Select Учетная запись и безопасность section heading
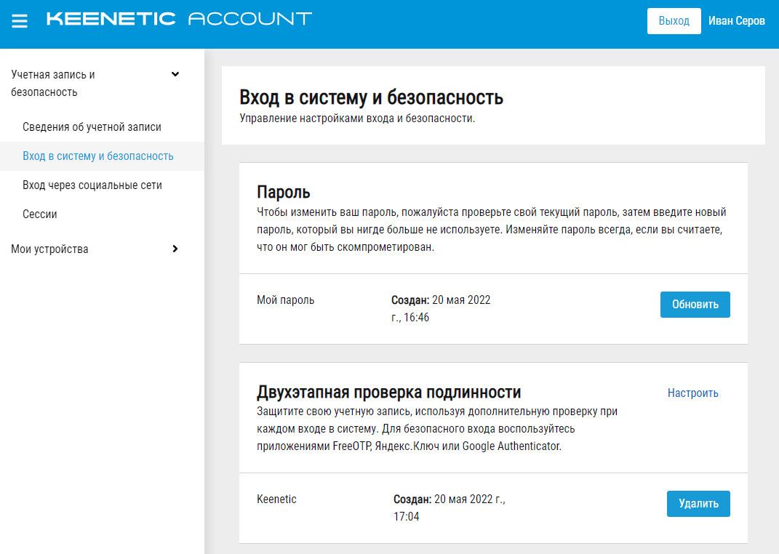The image size is (779, 554). tap(53, 84)
